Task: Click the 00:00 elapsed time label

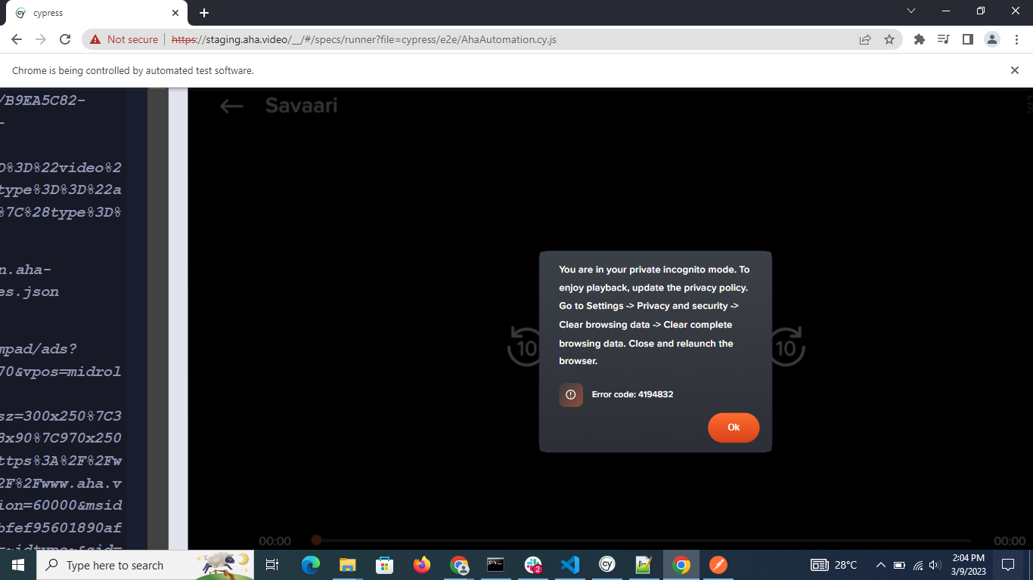Action: click(x=275, y=541)
